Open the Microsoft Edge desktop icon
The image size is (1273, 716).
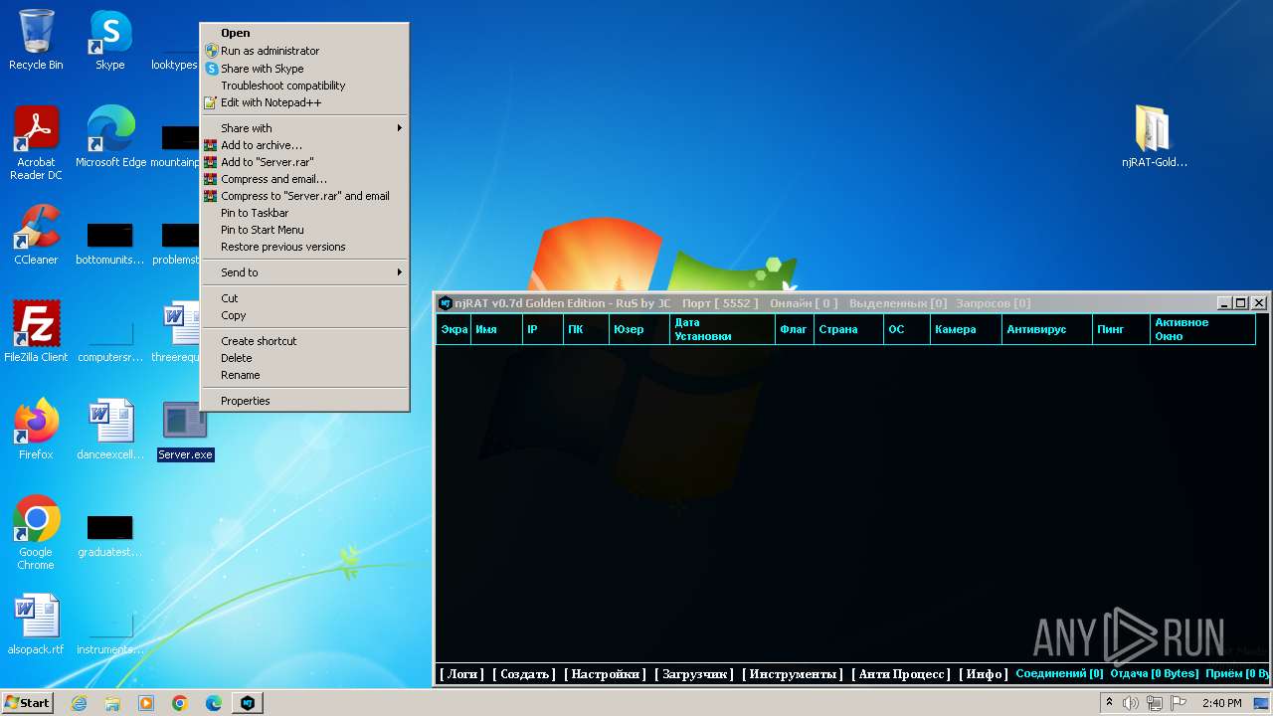[x=110, y=136]
